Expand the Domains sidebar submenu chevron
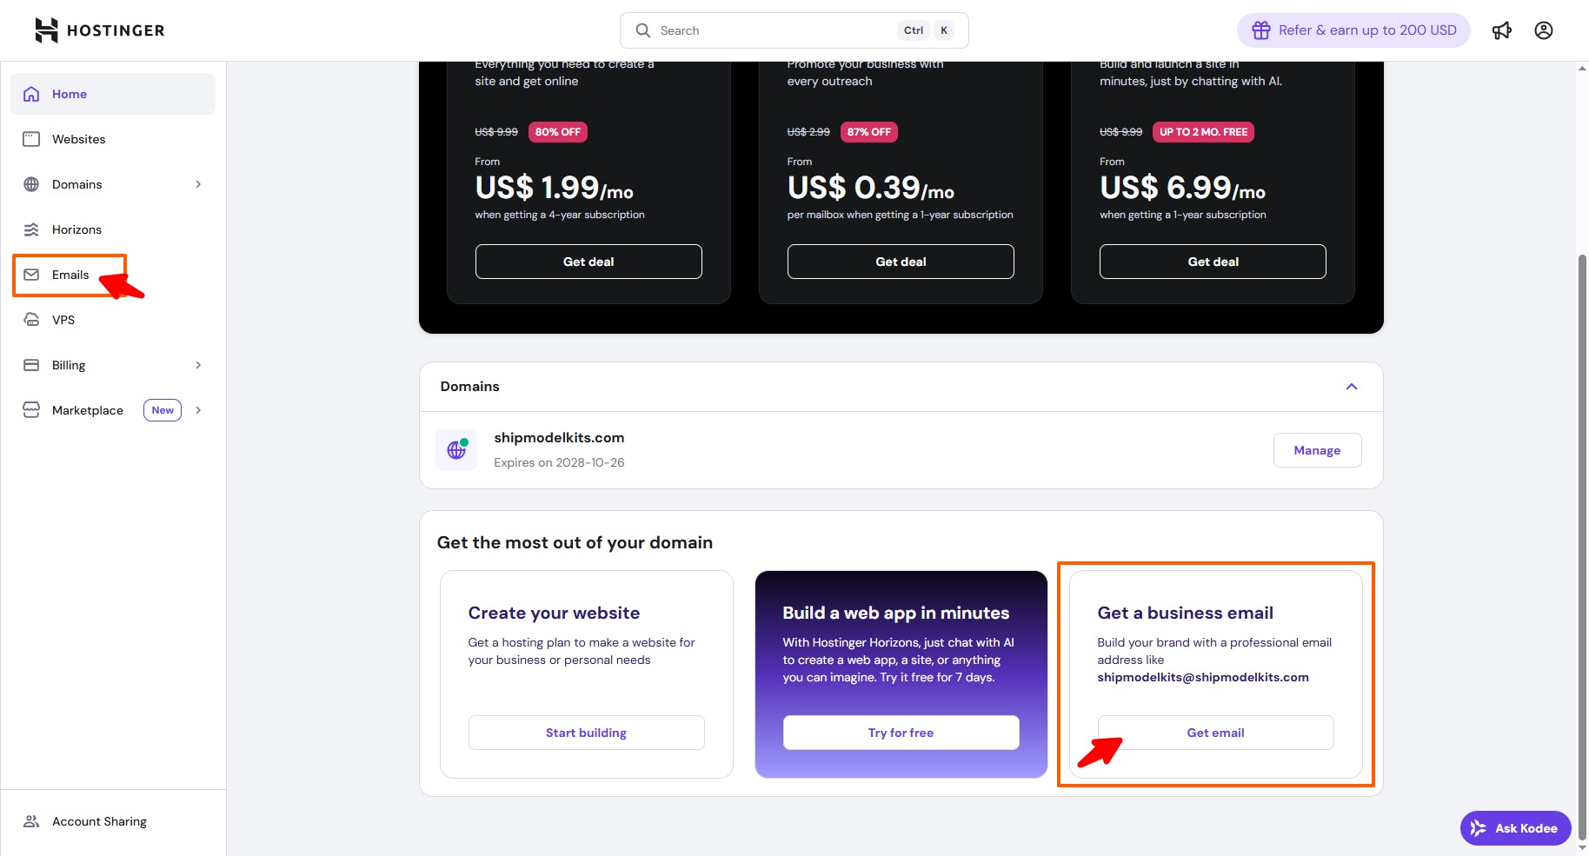 [x=198, y=184]
